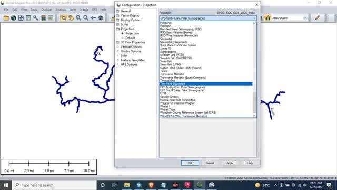The height and width of the screenshot is (190, 337).
Task: Select the Default sub-item under Projection
Action: point(130,37)
